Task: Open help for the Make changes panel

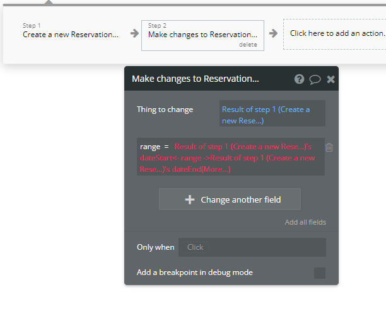Action: coord(299,79)
